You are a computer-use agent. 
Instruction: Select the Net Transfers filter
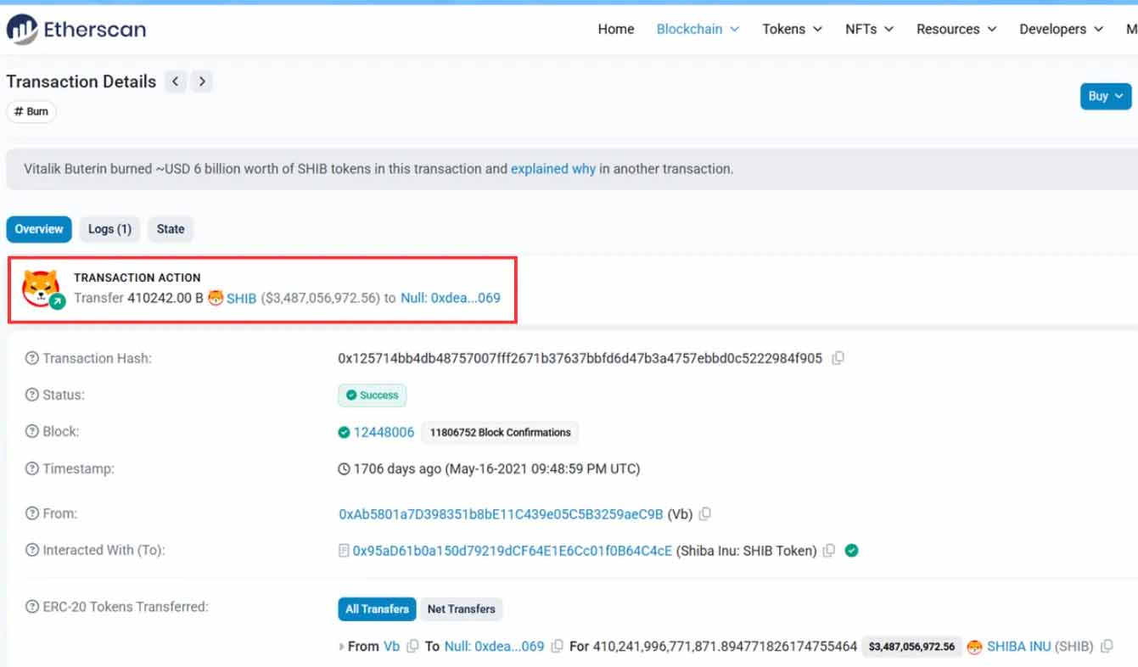(461, 608)
